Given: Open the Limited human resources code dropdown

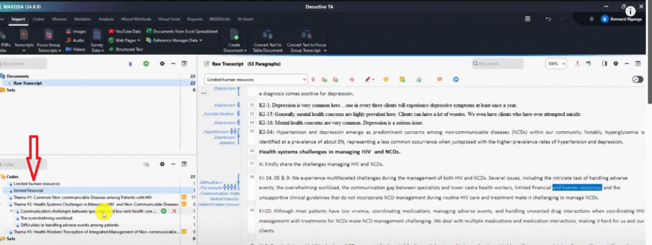Looking at the screenshot, I should (256, 80).
